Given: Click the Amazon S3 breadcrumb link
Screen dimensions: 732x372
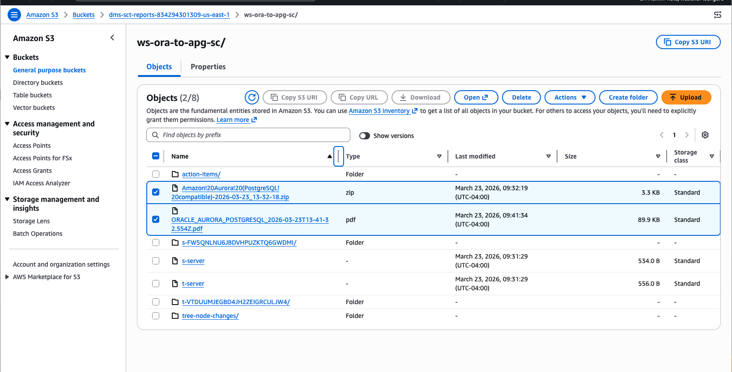Looking at the screenshot, I should click(x=42, y=15).
